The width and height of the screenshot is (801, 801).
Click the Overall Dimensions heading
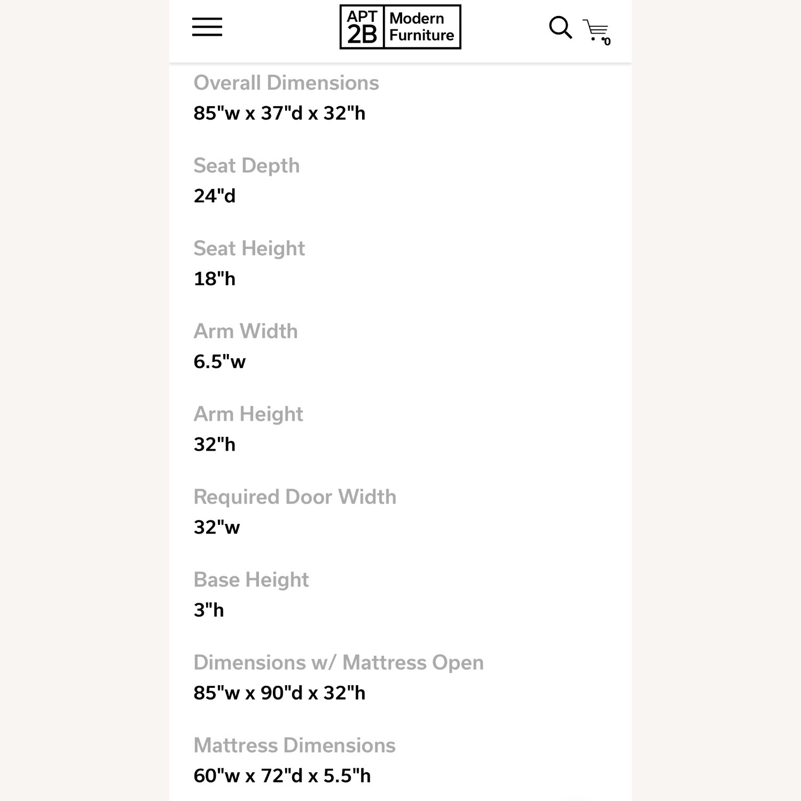286,83
